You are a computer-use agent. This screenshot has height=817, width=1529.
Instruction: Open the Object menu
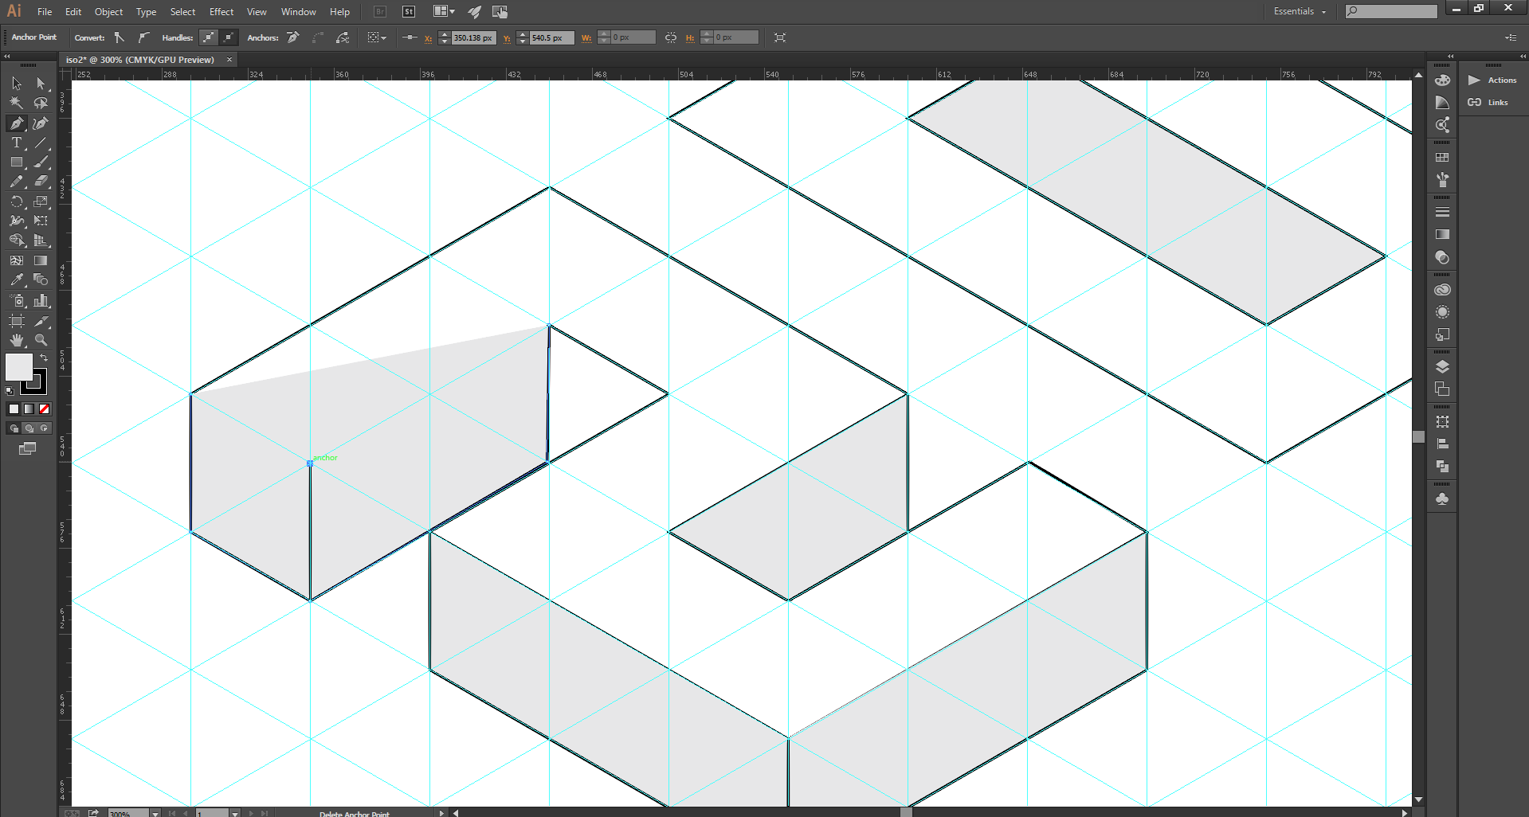pos(108,12)
